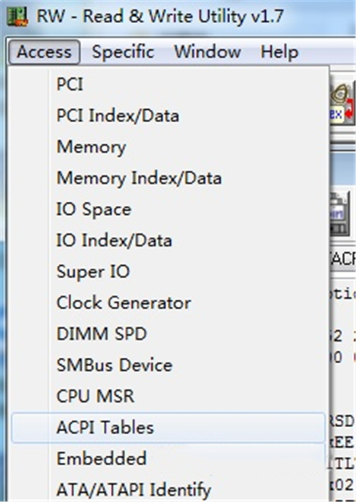Open the Window menu
Viewport: 356px width, 502px height.
(x=207, y=52)
